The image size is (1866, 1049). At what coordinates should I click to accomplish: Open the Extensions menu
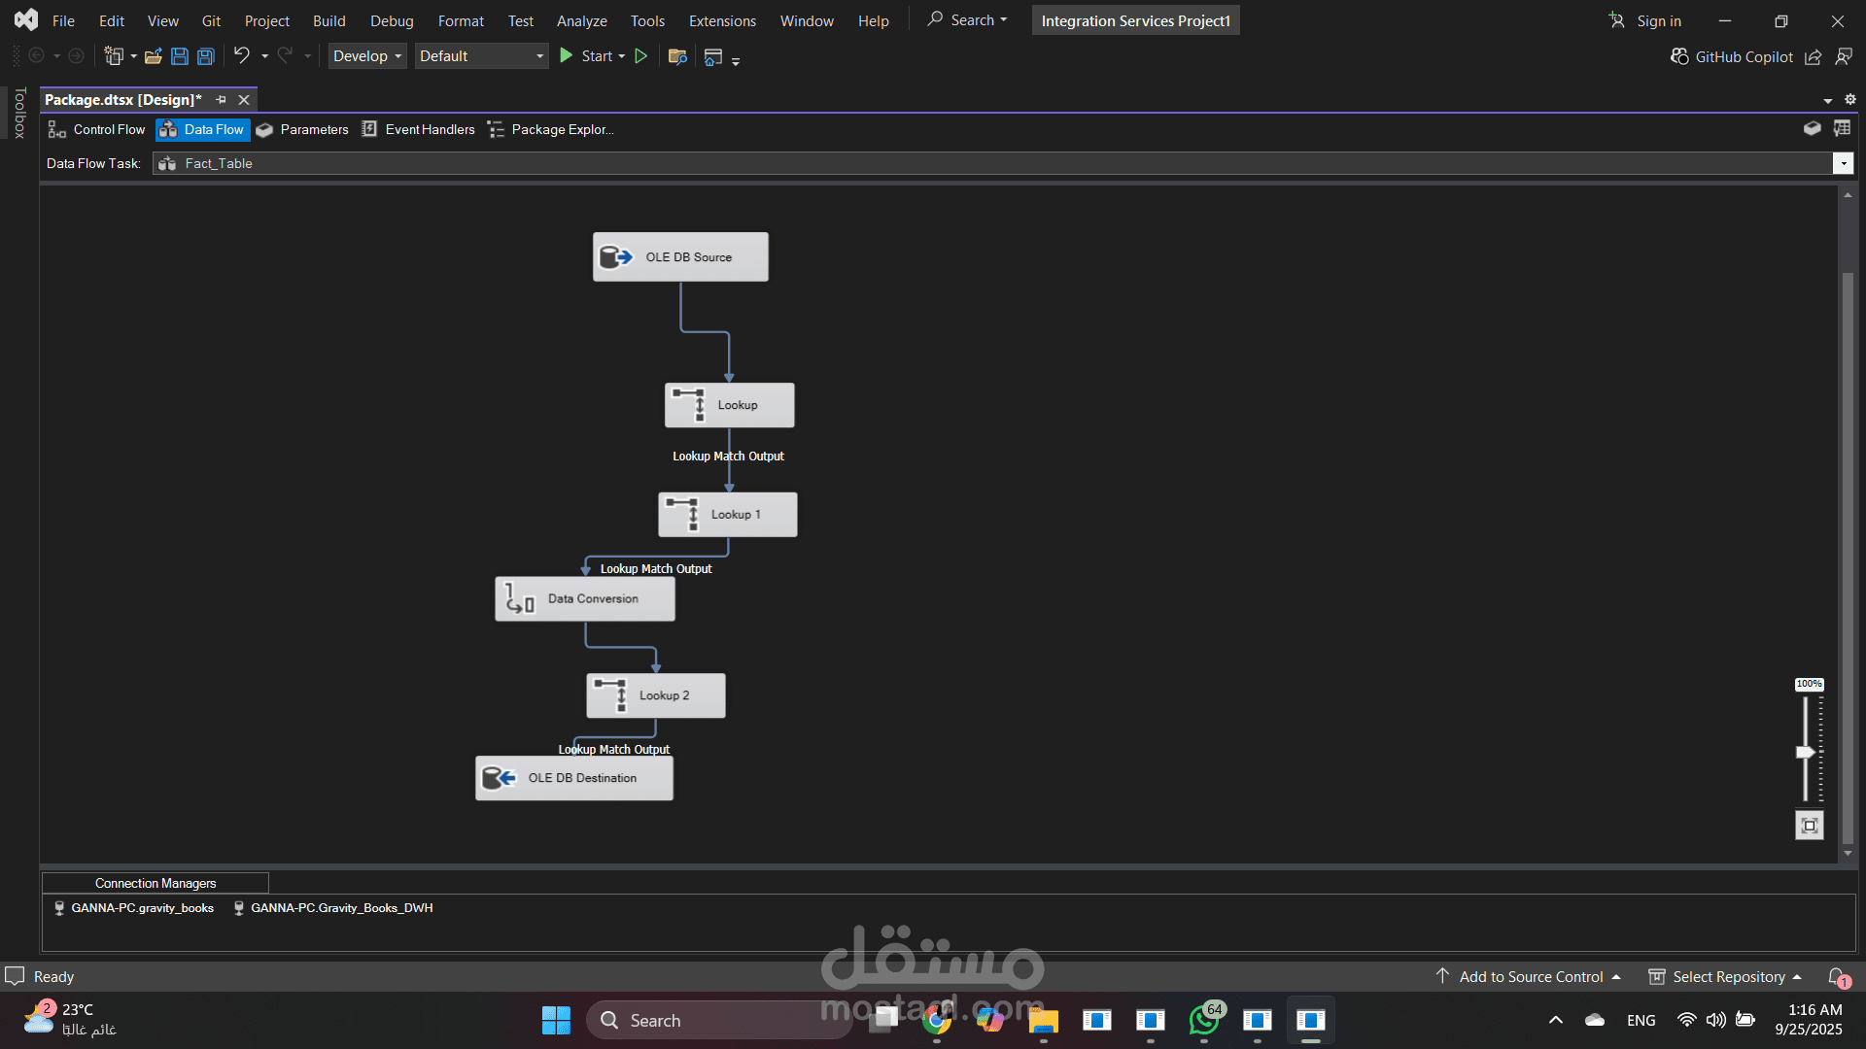[721, 20]
